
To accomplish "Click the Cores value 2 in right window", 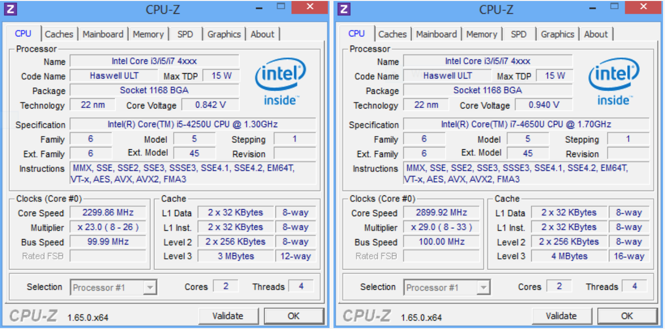I will coord(559,286).
